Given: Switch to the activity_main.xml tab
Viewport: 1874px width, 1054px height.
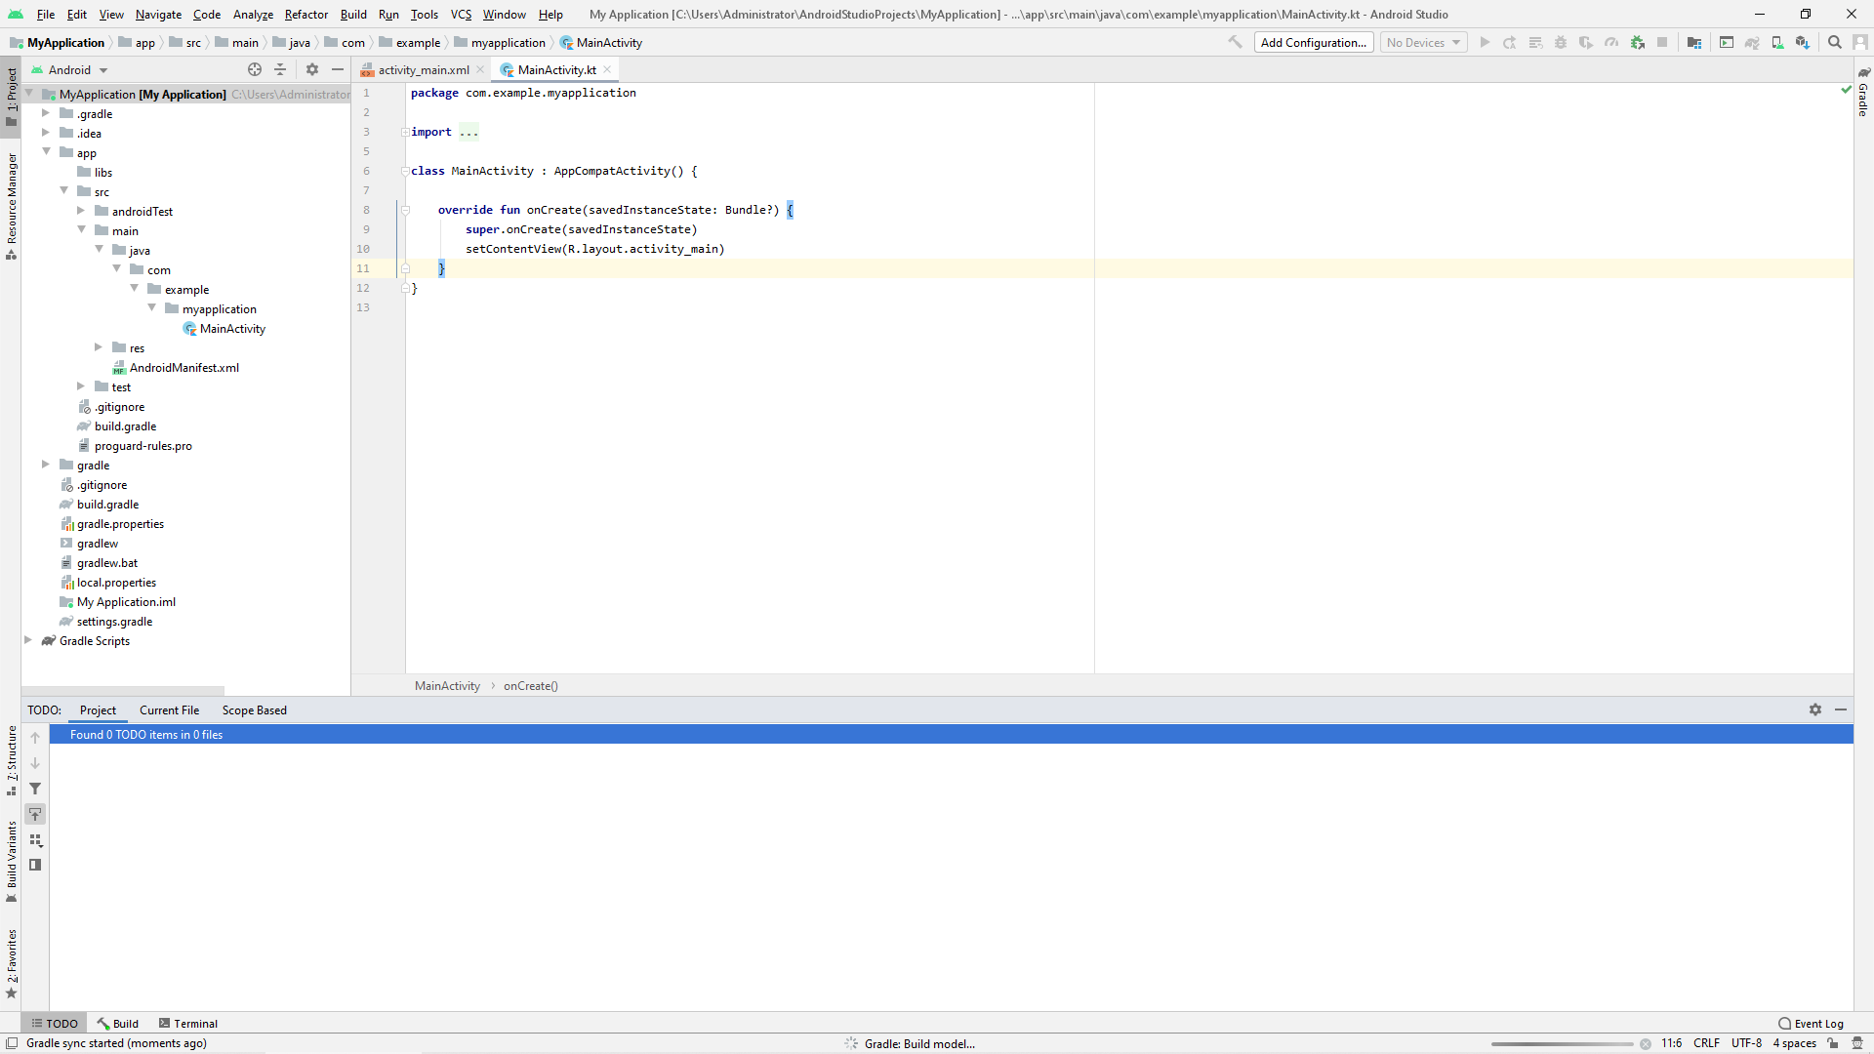Looking at the screenshot, I should [x=423, y=69].
